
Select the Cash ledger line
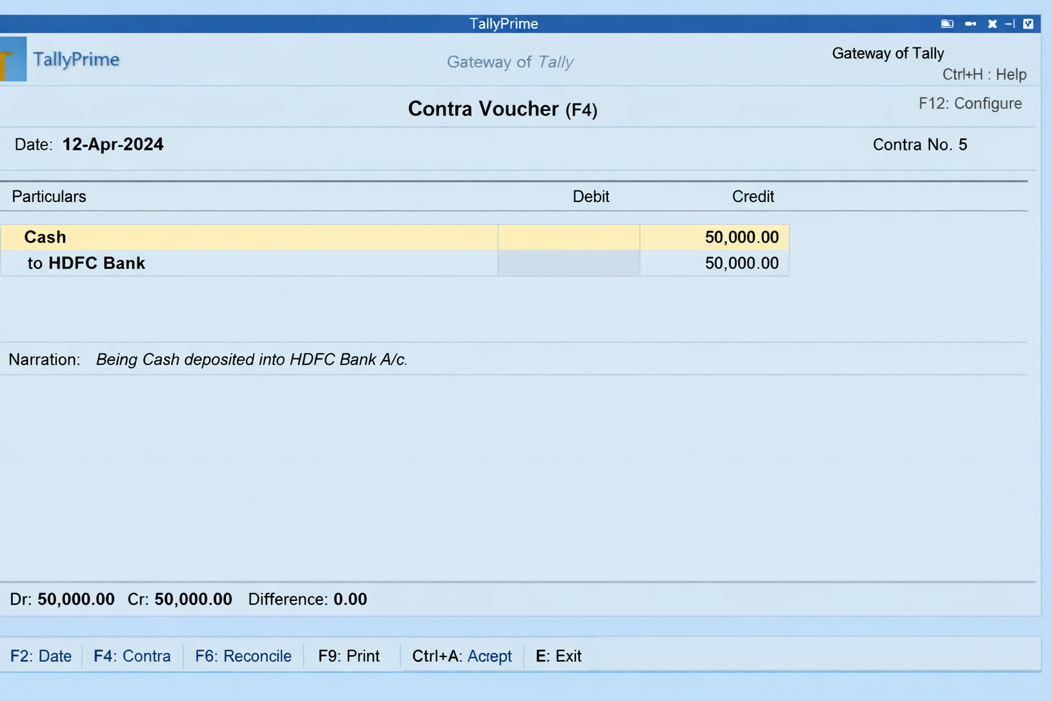coord(45,237)
